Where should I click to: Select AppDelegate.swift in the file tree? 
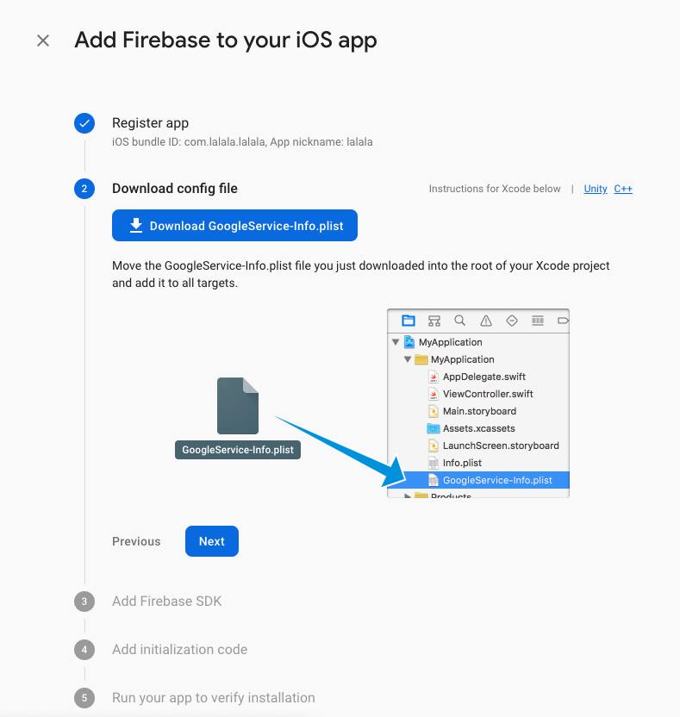pos(483,377)
